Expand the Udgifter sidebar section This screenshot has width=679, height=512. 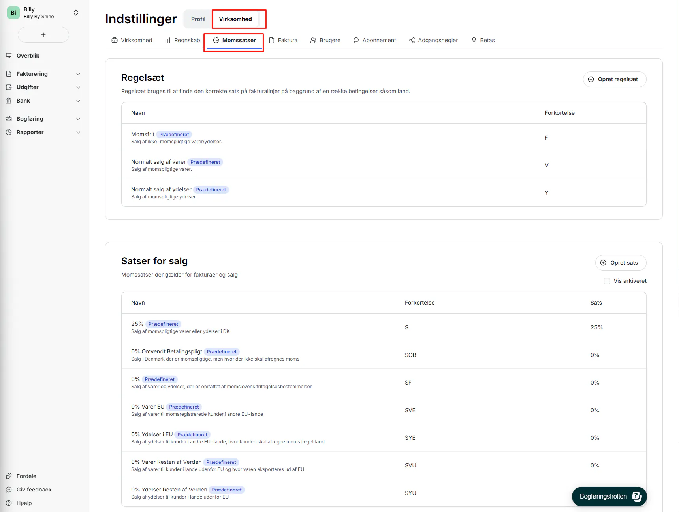tap(78, 87)
